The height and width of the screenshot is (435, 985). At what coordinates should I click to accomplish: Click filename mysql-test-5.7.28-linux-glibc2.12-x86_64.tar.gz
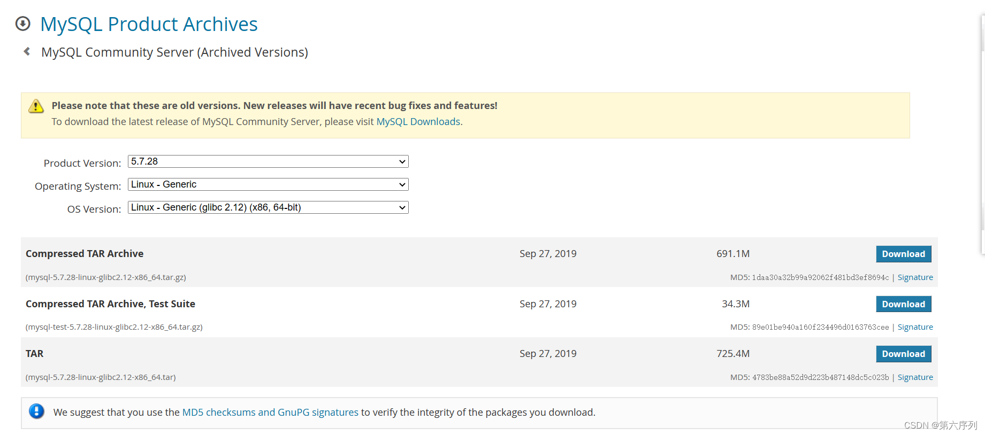click(114, 327)
